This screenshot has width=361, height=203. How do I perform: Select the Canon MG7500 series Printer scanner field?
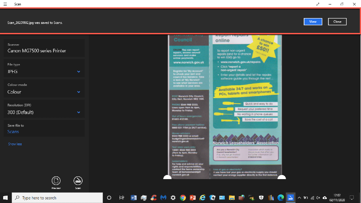[44, 48]
